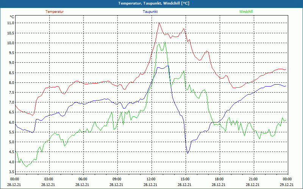Click the 7,0 y-axis value
Image resolution: width=303 pixels, height=189 pixels.
tap(11, 102)
